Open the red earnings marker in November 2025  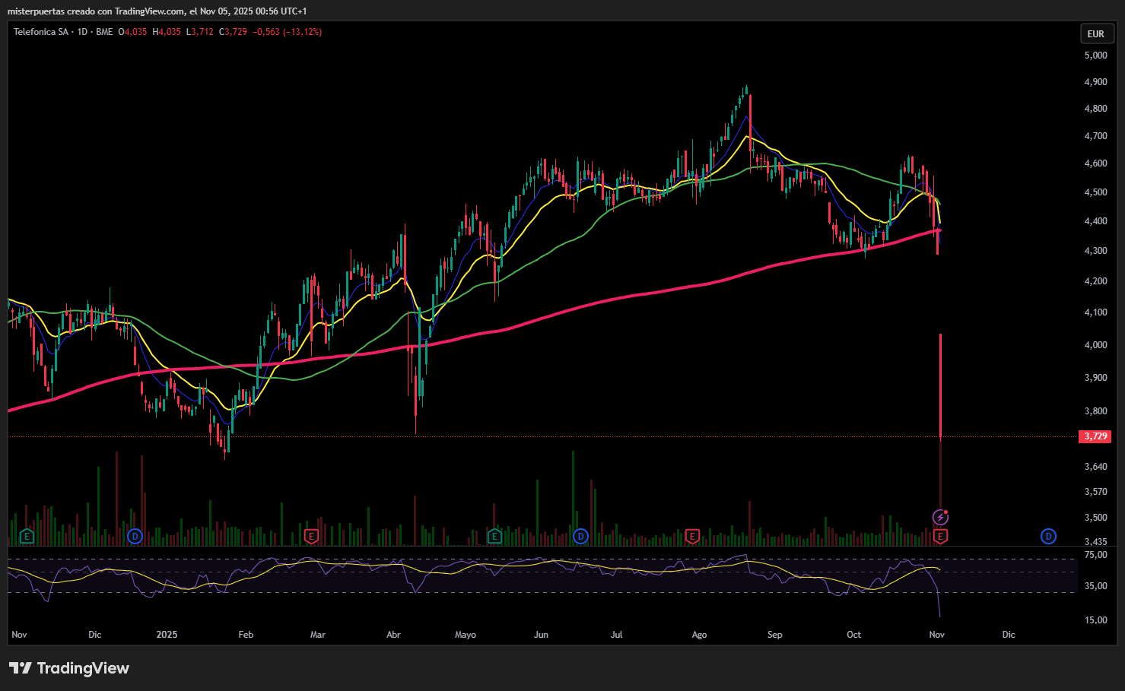(940, 537)
